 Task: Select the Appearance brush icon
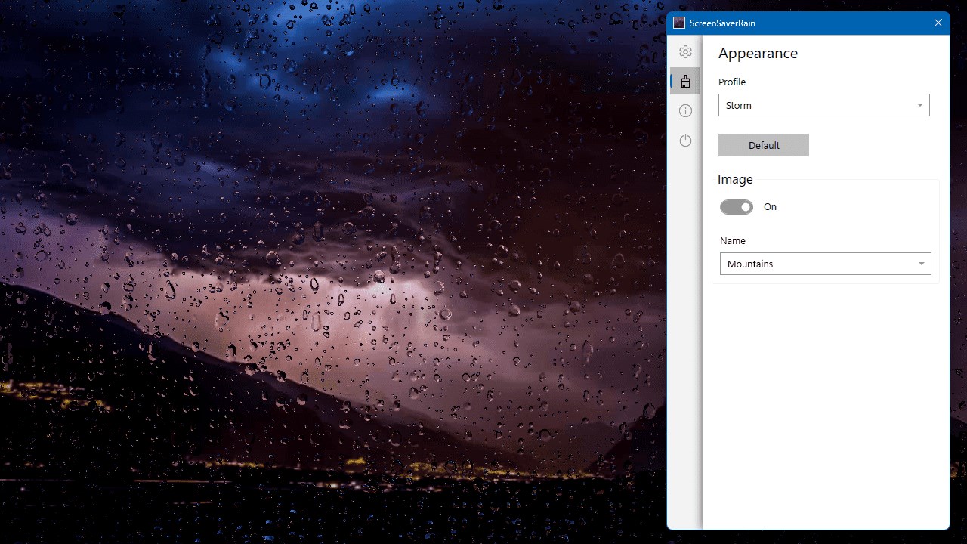pyautogui.click(x=685, y=81)
